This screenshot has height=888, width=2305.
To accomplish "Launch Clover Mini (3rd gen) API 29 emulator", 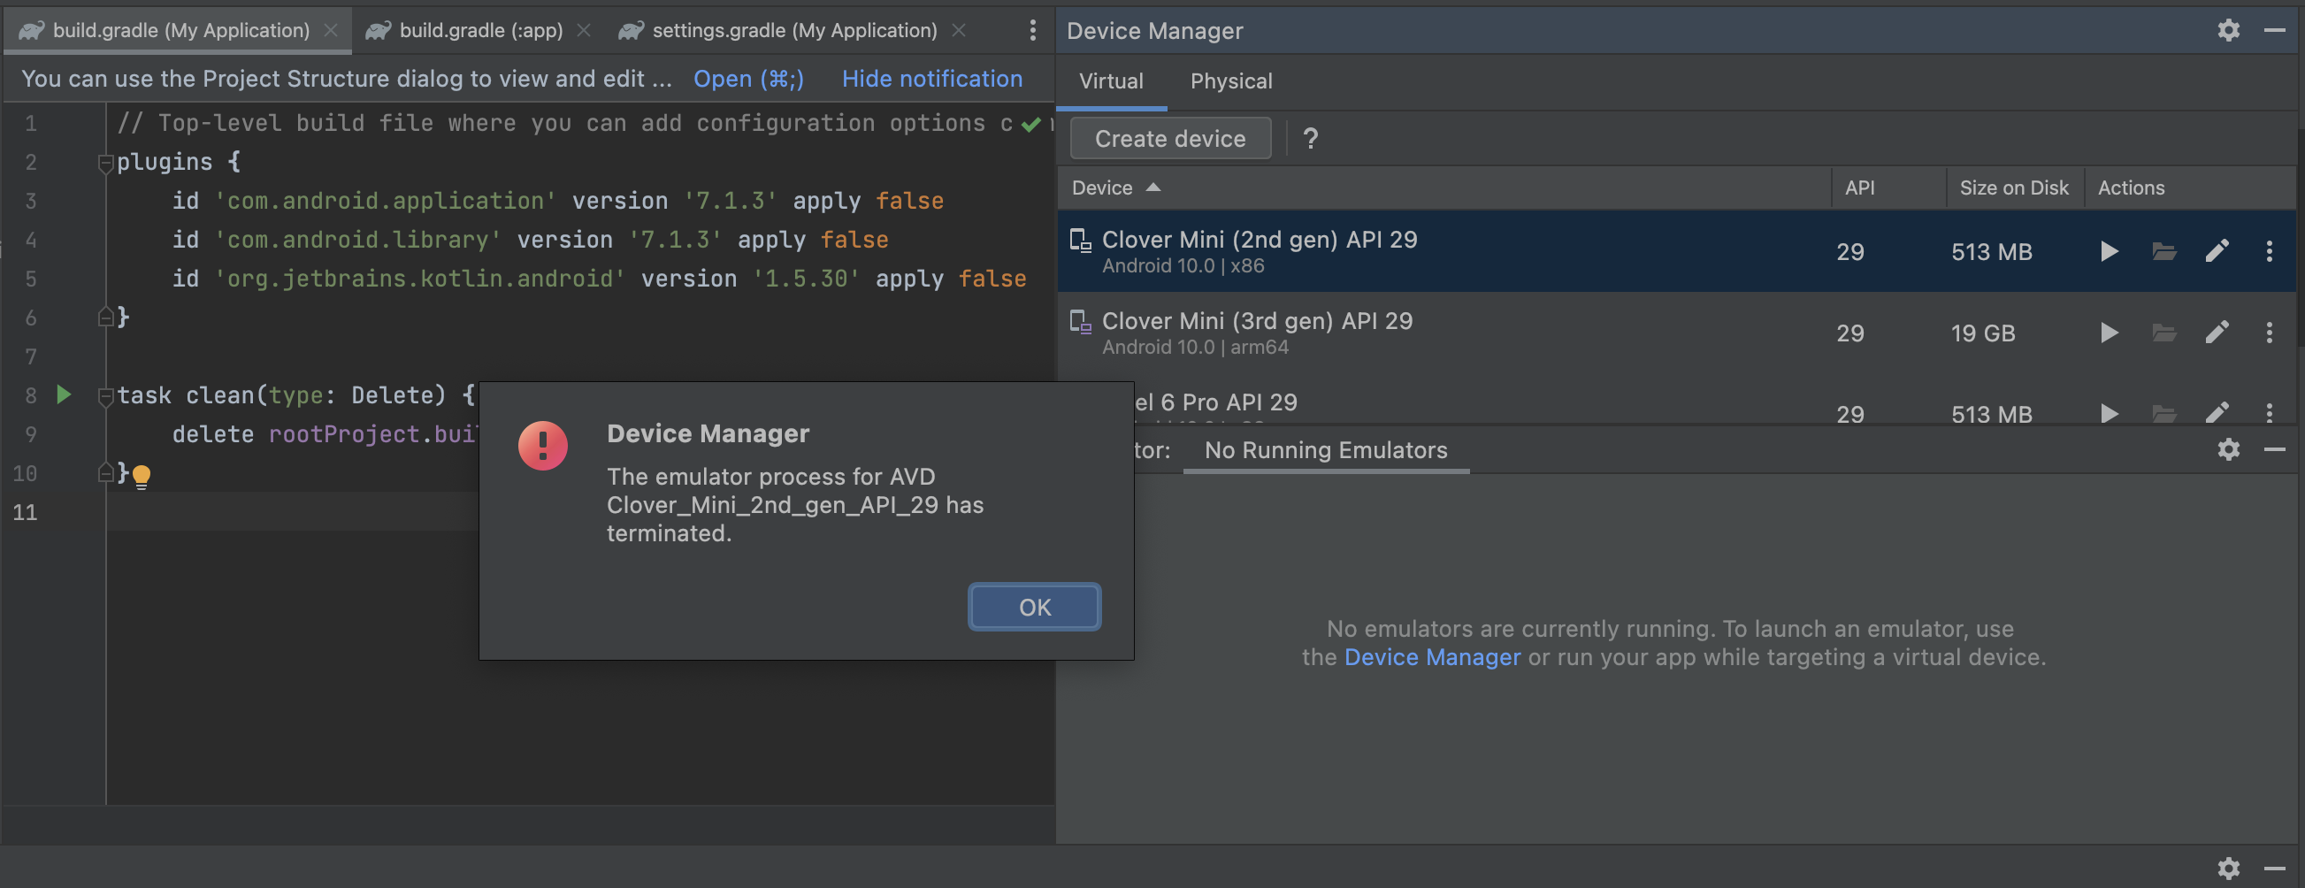I will pyautogui.click(x=2109, y=333).
